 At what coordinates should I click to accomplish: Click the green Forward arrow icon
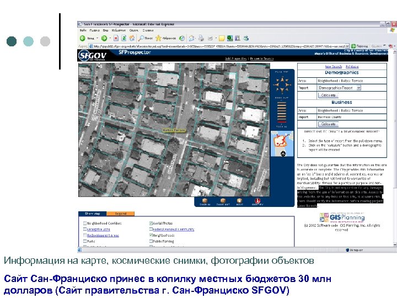click(x=104, y=38)
